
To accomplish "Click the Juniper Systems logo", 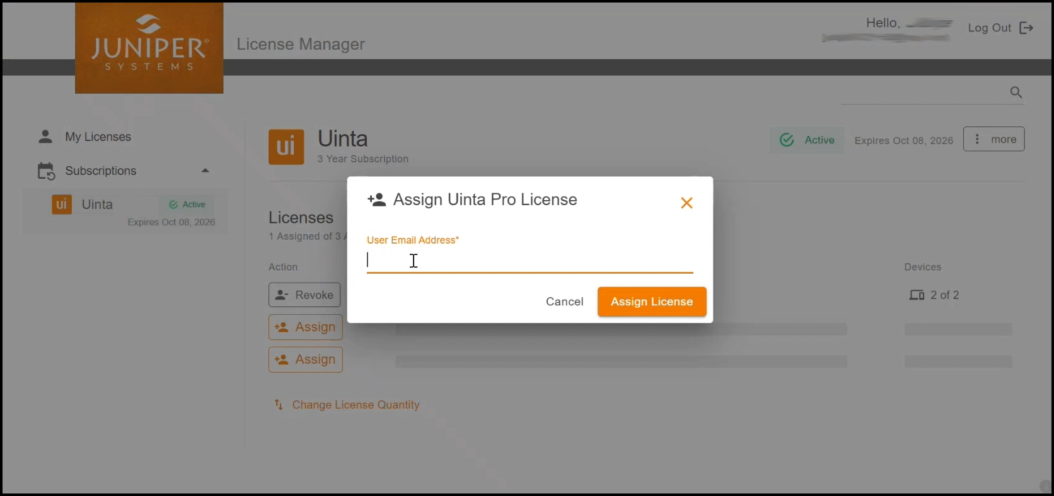I will pos(149,48).
